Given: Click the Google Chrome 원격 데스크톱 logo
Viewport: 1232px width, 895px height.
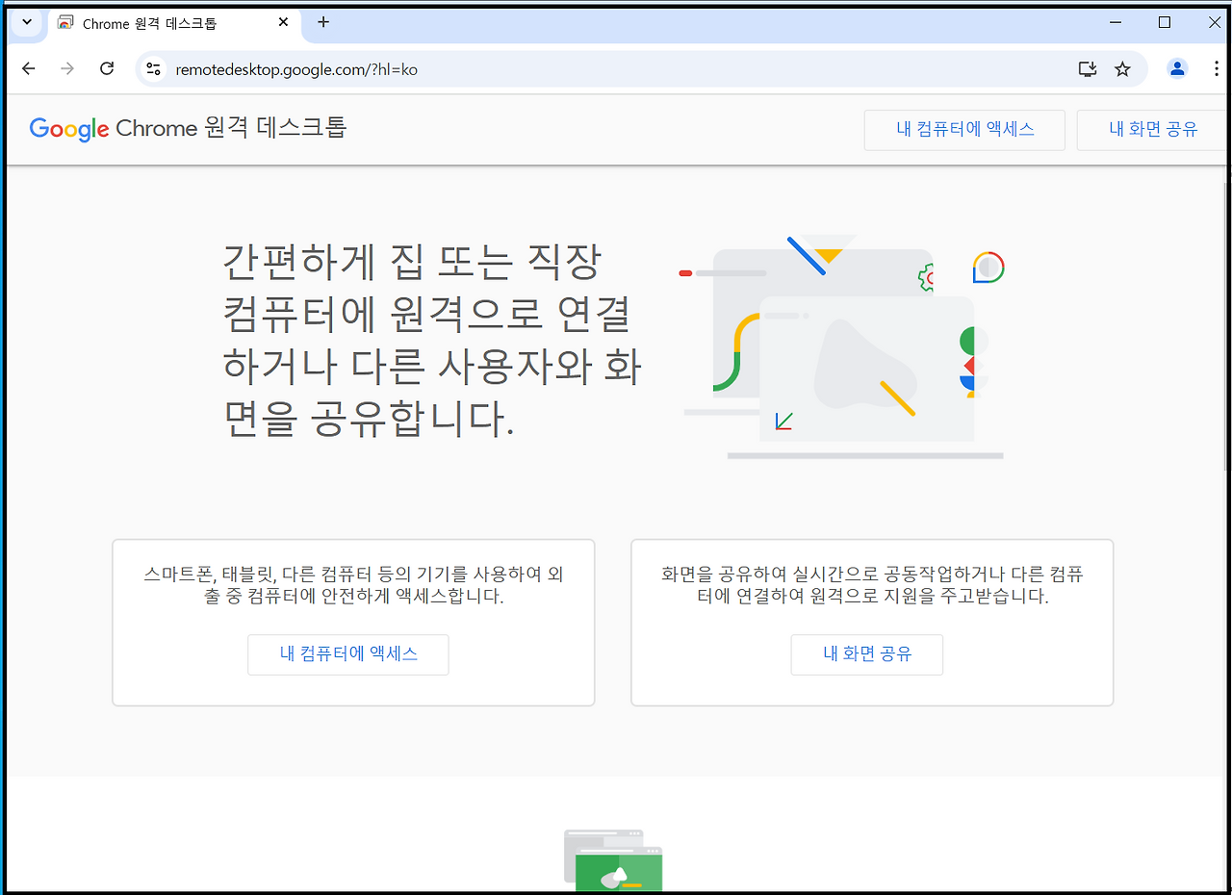Looking at the screenshot, I should [x=188, y=128].
